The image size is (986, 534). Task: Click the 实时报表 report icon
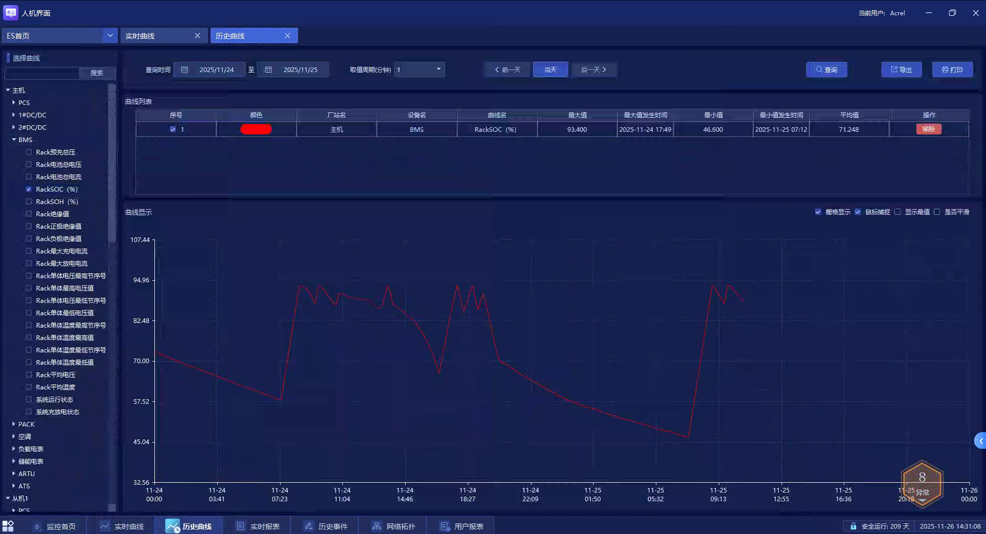click(x=241, y=526)
